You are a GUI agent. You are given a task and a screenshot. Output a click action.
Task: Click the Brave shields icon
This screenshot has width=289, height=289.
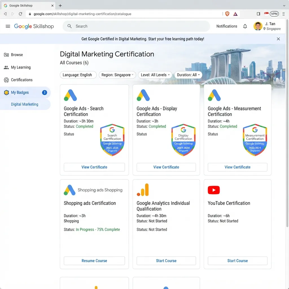click(227, 14)
